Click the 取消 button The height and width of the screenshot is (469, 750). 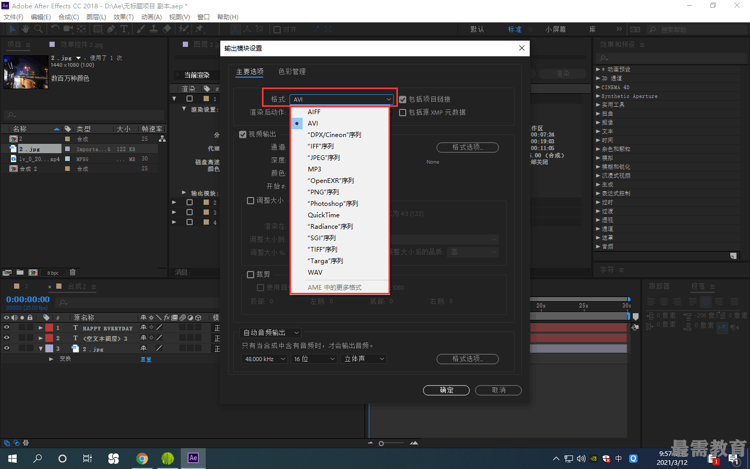(498, 390)
